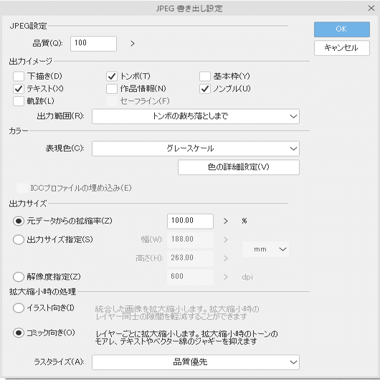Select 出力サイズ指定(S) radio button

[x=19, y=239]
